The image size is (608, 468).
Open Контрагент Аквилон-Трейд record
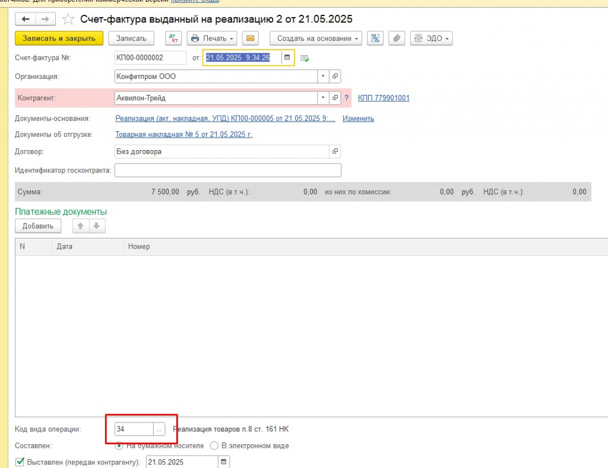335,98
